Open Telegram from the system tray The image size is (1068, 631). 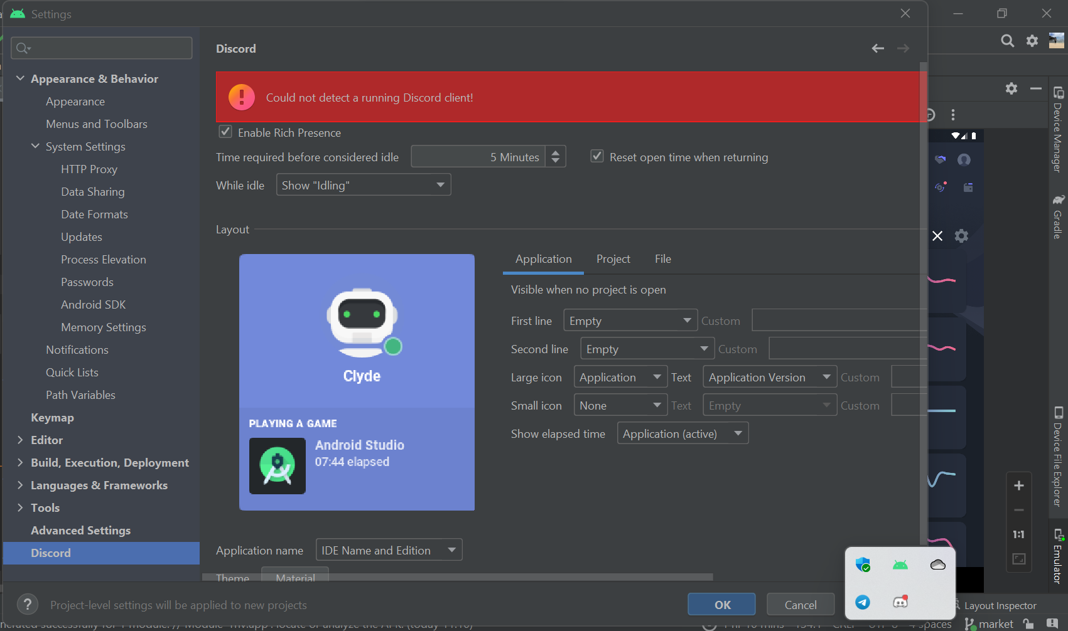[863, 603]
